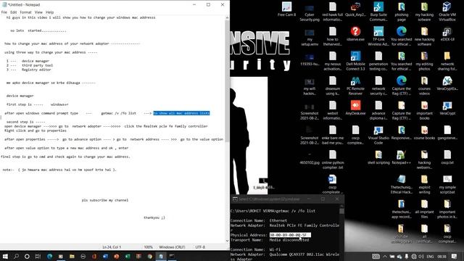Click 100% zoom in Notepad status bar
The height and width of the screenshot is (261, 464).
point(149,247)
